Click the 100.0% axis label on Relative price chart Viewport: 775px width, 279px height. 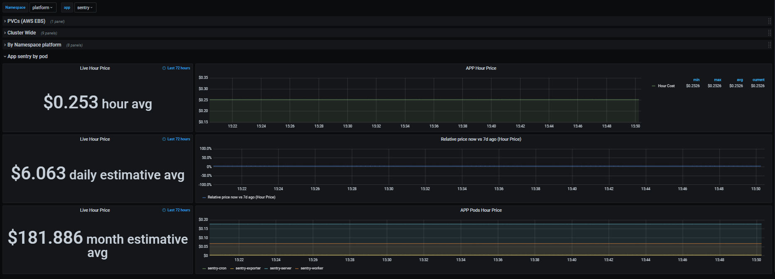[205, 149]
